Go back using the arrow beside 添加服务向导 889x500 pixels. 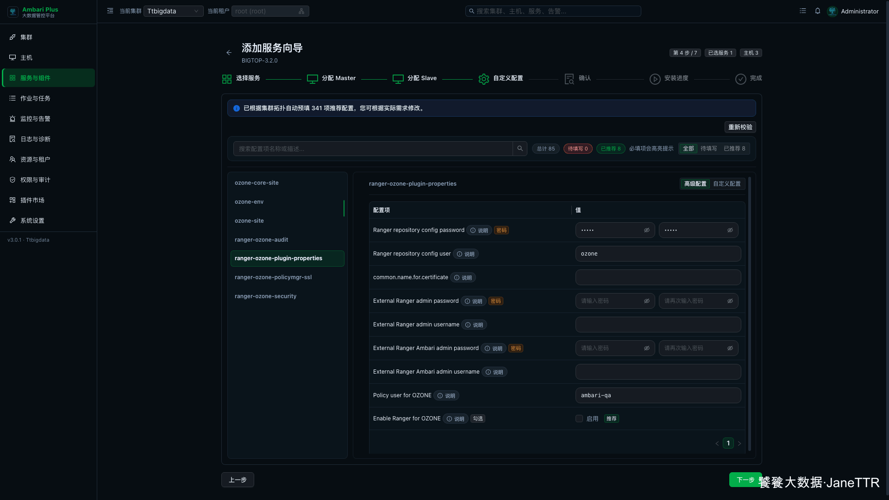229,53
